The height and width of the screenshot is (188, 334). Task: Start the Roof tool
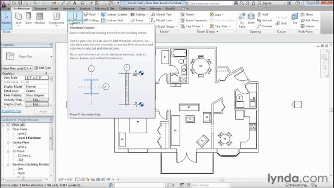click(90, 15)
